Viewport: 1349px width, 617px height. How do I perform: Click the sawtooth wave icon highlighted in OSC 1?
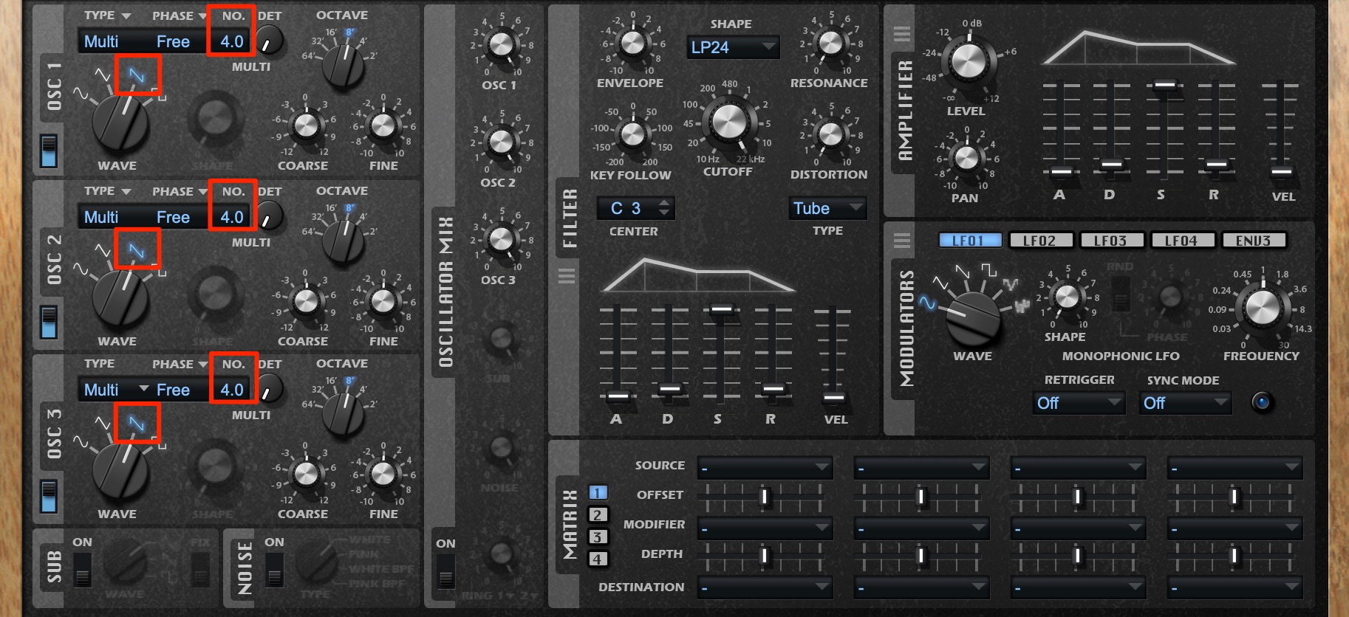point(137,75)
